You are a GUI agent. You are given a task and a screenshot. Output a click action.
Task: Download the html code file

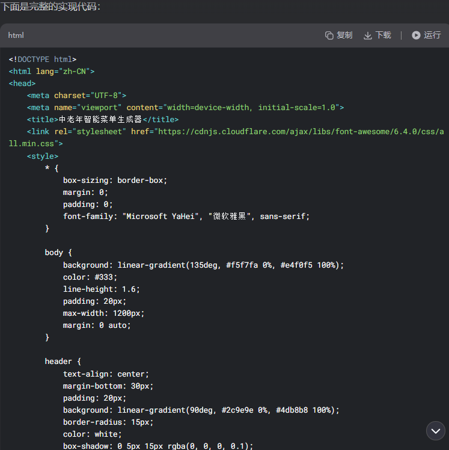coord(377,35)
